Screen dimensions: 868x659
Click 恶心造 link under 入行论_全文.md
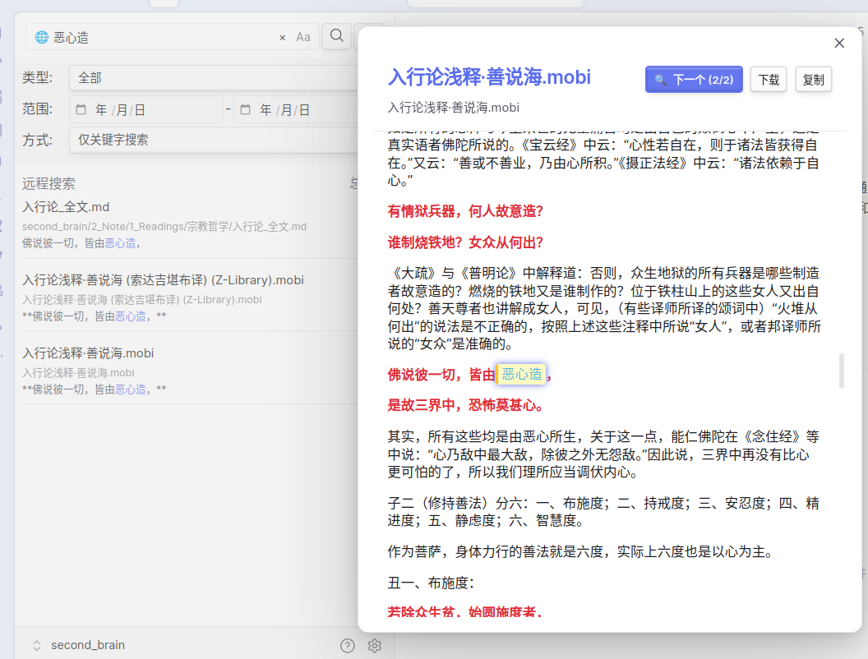click(120, 243)
